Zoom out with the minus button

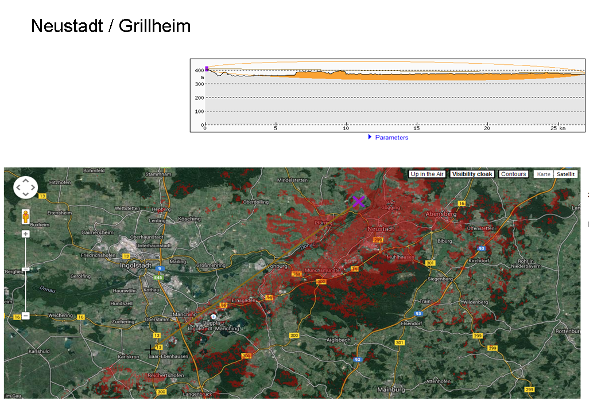pyautogui.click(x=26, y=316)
